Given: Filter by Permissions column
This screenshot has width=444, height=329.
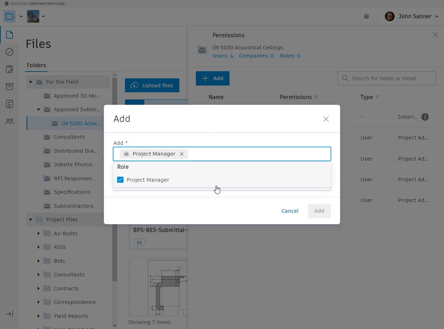Looking at the screenshot, I should click(x=316, y=97).
